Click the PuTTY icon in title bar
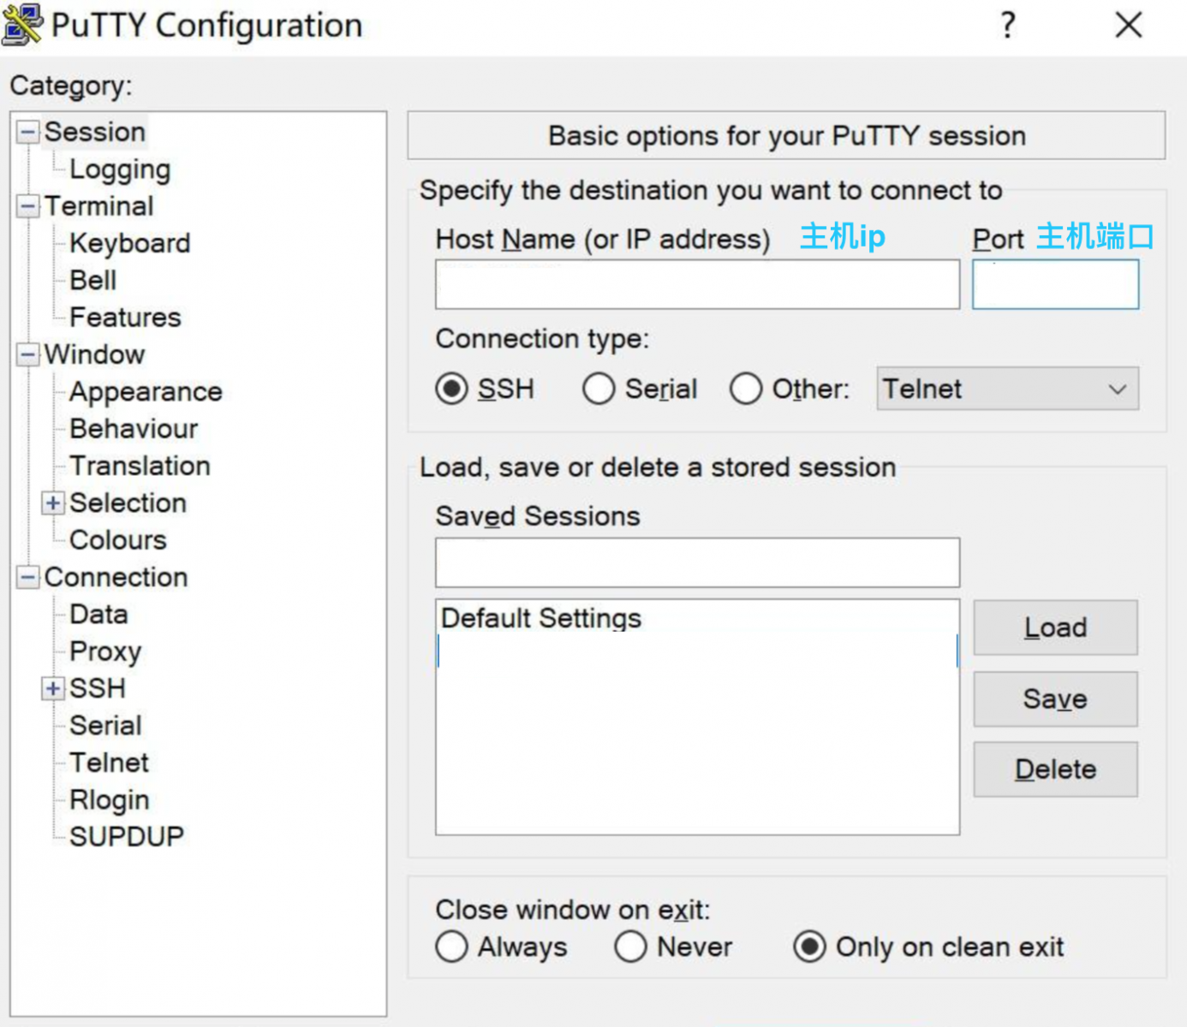 coord(22,24)
